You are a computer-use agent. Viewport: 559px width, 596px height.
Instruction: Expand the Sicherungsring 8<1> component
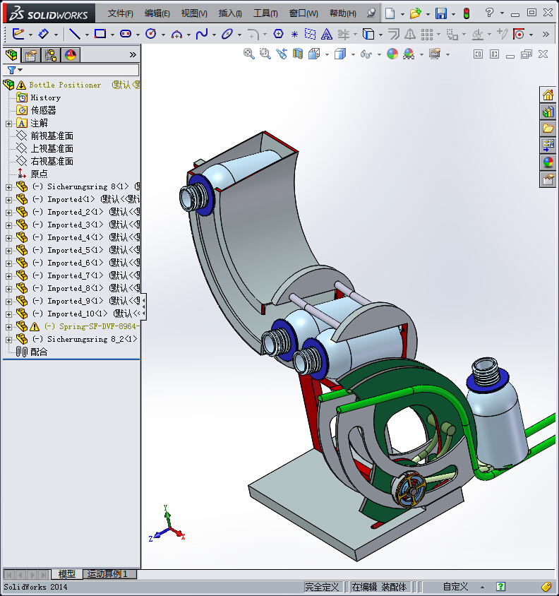(8, 187)
